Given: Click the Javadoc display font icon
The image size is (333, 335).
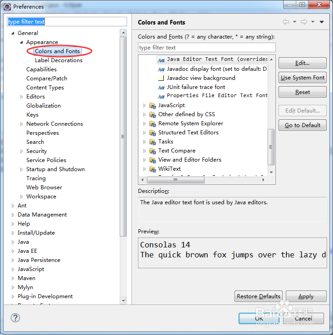Looking at the screenshot, I should 161,69.
